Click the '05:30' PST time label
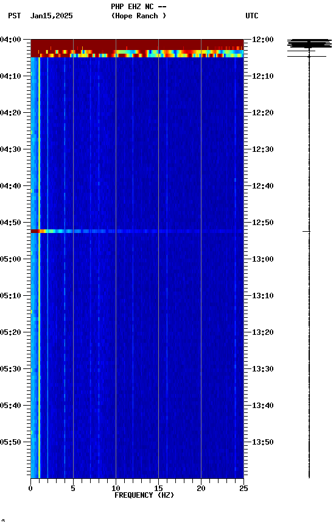This screenshot has height=527, width=336. 10,370
